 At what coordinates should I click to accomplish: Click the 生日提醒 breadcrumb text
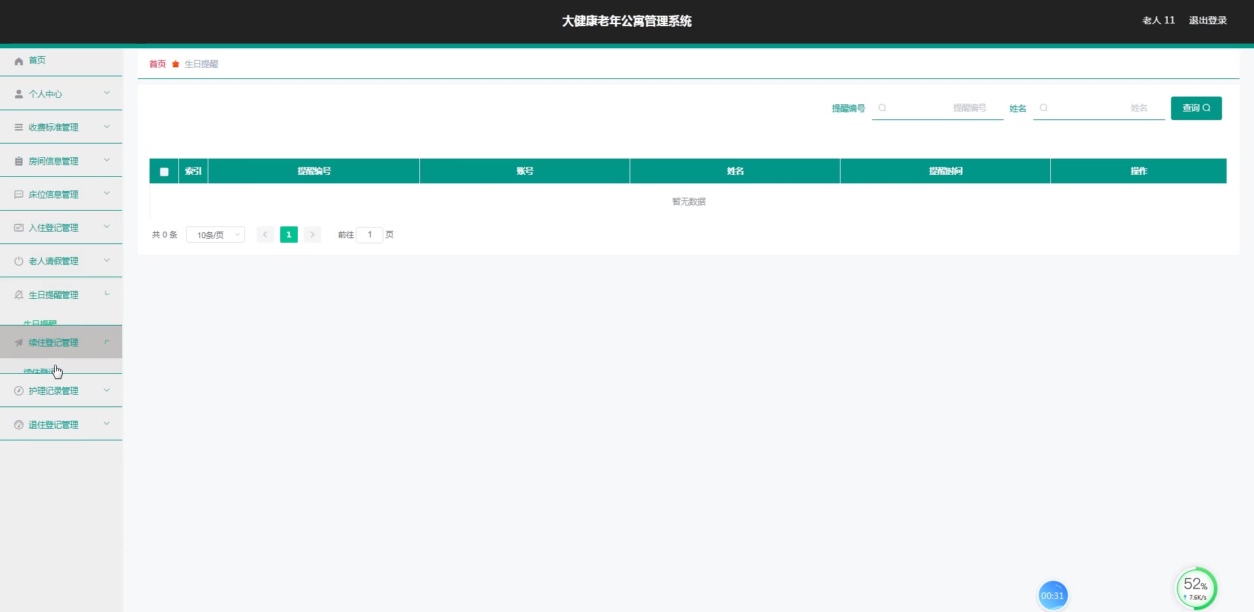click(x=201, y=64)
